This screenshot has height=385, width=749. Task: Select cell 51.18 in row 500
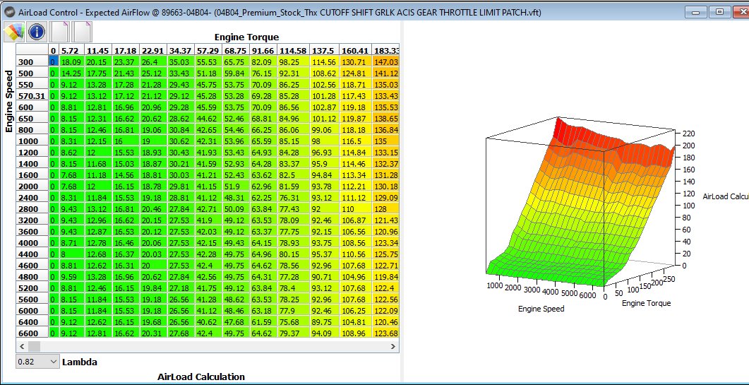(x=208, y=73)
